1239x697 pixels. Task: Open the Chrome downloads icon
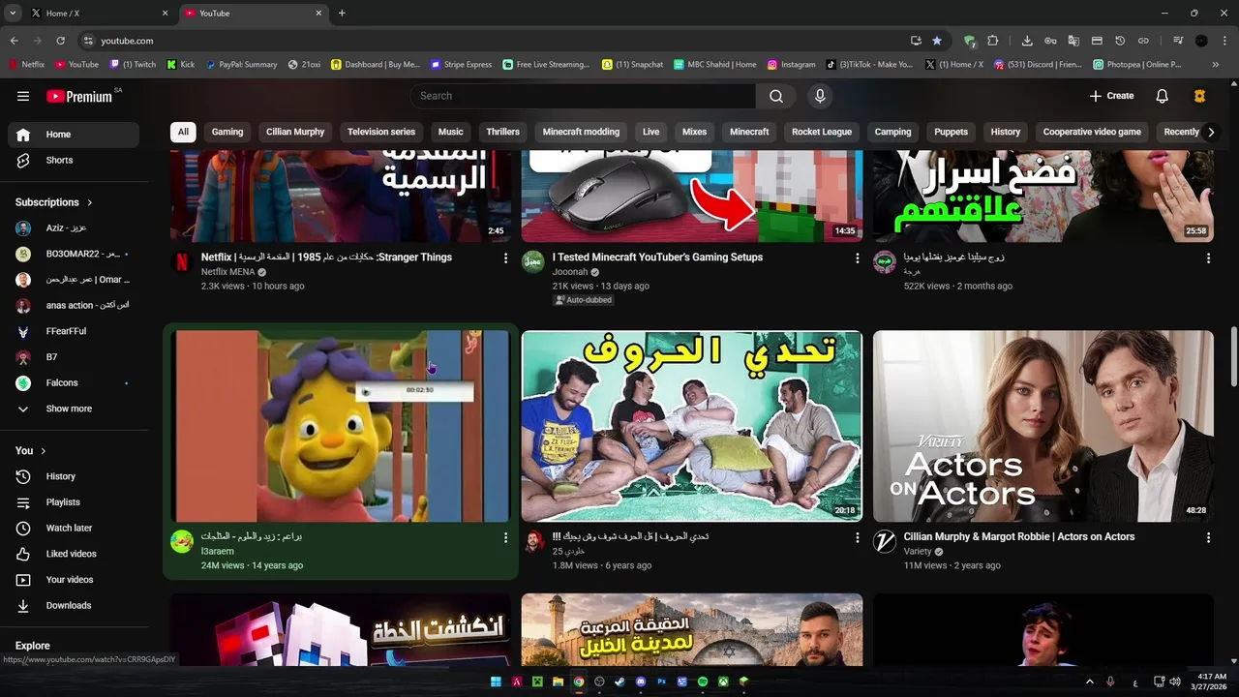coord(1027,41)
